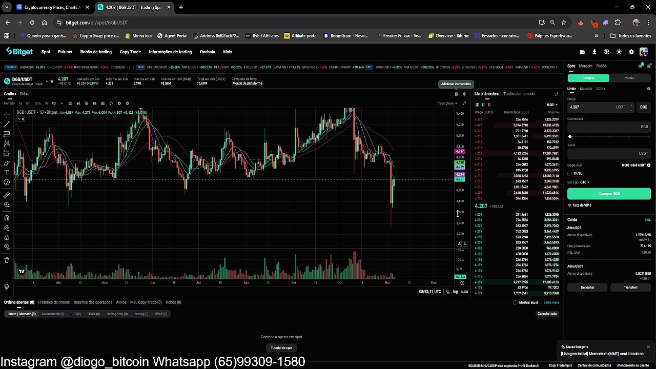Open Robôs de trading menu

[96, 52]
